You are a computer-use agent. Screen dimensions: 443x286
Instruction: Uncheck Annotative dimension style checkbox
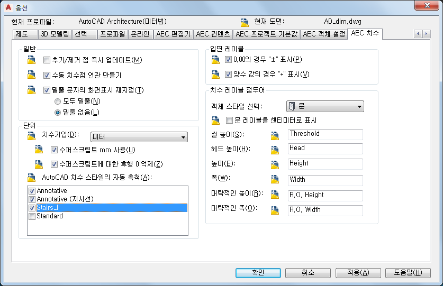[32, 191]
